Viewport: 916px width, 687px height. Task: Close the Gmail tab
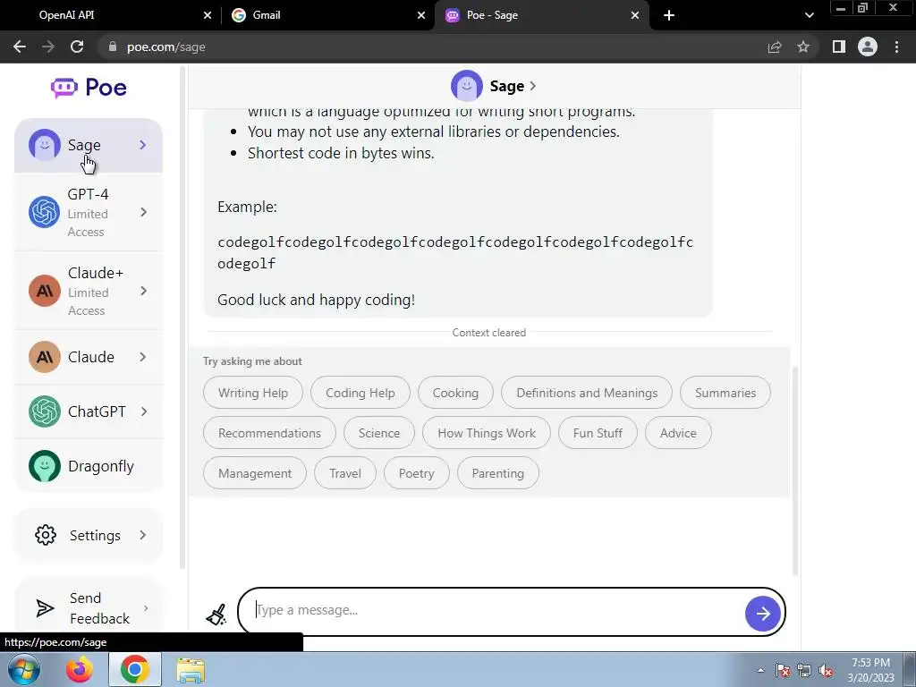pos(421,16)
